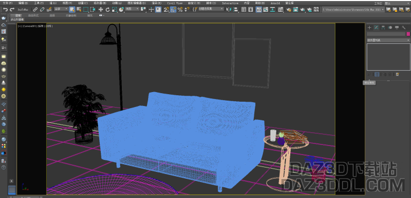The width and height of the screenshot is (411, 198).
Task: Click the Mirror tool icon
Action: tap(229, 10)
